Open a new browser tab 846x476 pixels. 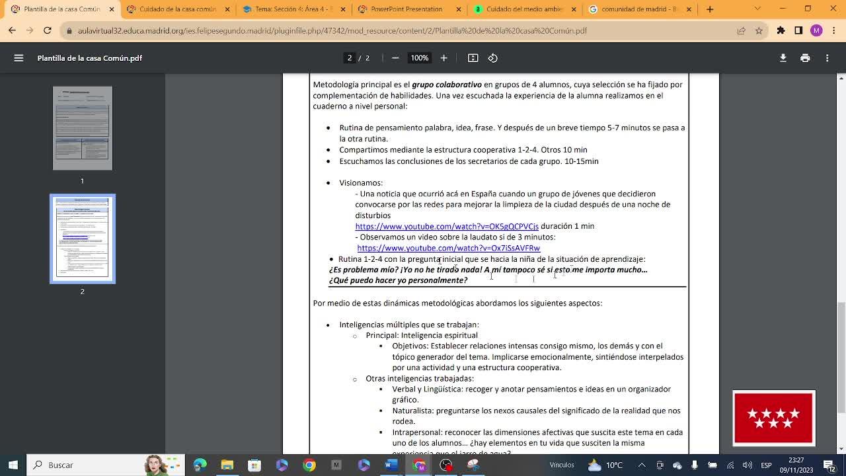[710, 9]
